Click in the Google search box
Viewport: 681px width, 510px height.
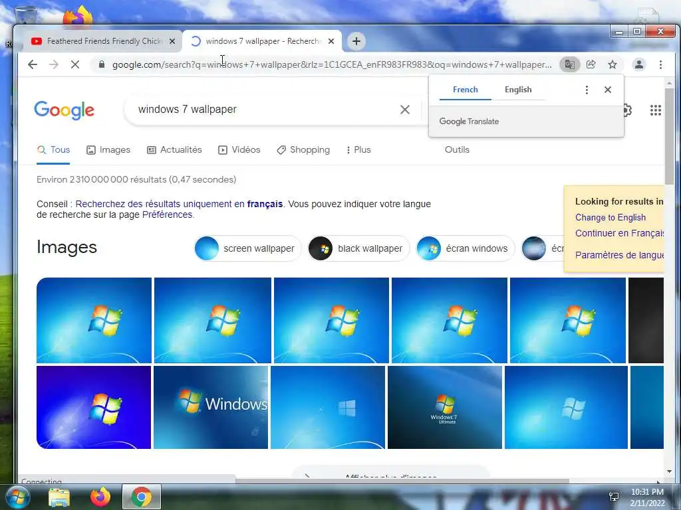265,110
